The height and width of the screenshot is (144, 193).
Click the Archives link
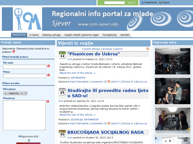[x=107, y=49]
